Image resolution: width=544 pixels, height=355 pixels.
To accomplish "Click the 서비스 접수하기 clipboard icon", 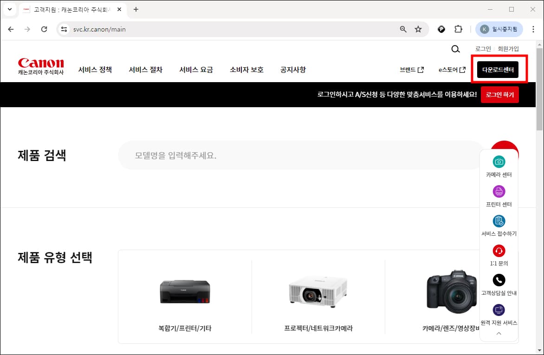I will (499, 221).
